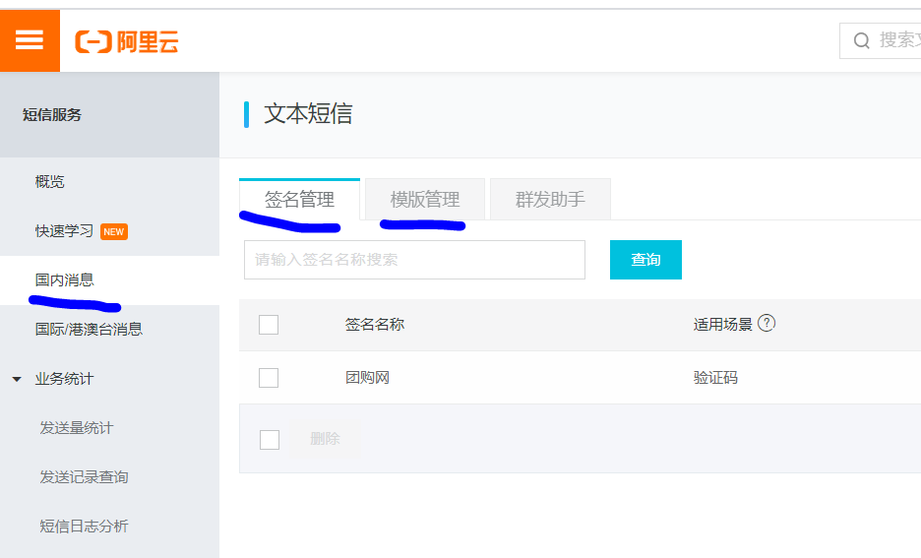The height and width of the screenshot is (558, 921).
Task: Click the search magnifier icon
Action: [x=861, y=40]
